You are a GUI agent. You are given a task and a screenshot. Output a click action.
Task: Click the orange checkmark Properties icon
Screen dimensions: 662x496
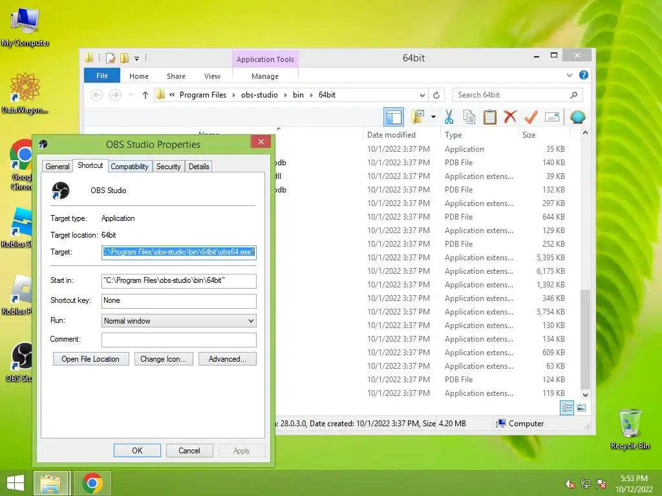(531, 117)
